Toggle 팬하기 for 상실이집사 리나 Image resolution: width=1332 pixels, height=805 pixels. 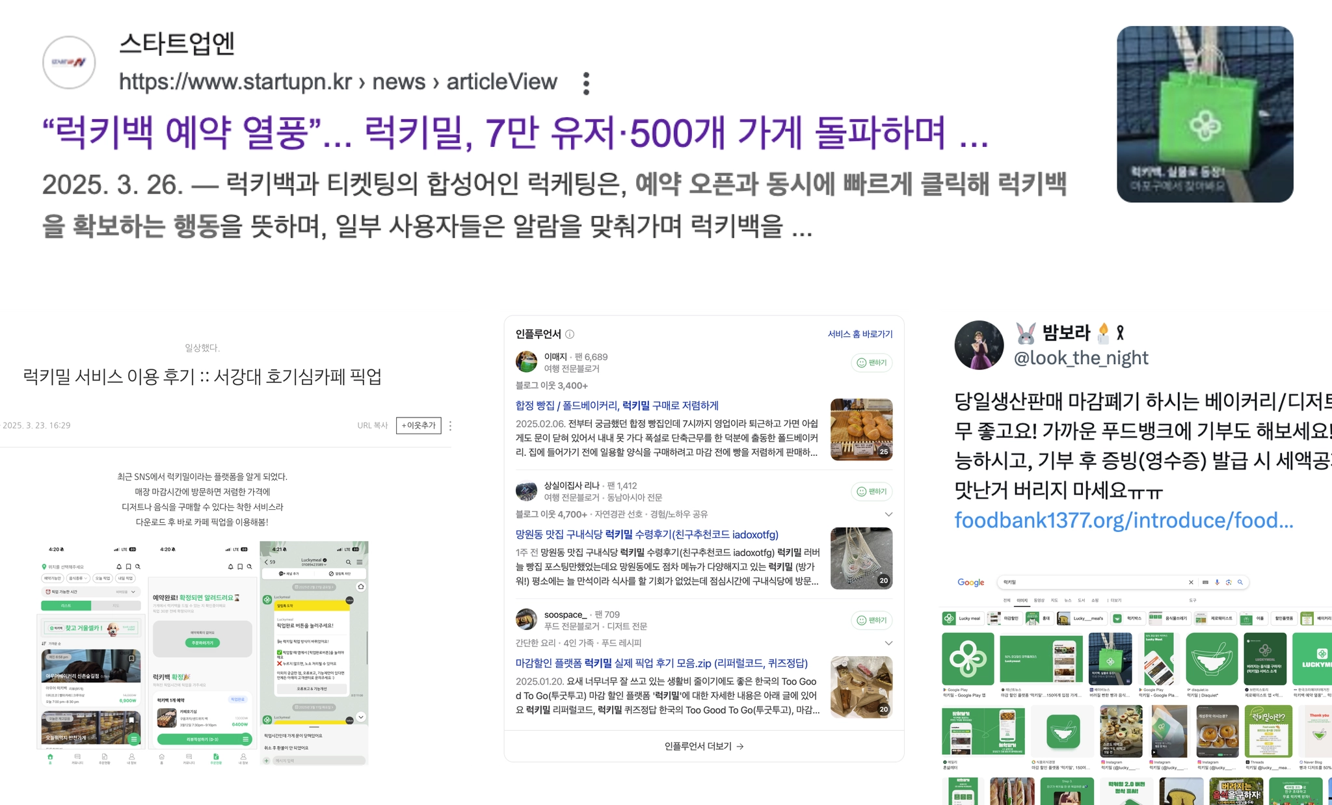(x=872, y=492)
